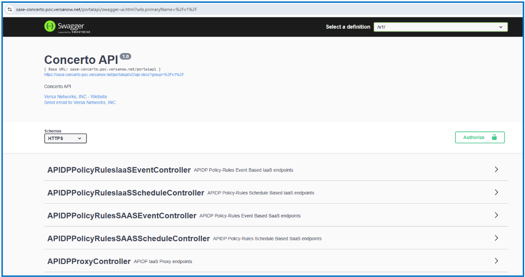Screen dimensions: 525x277
Task: Select the APIDPPolicyRulesIaaSEventController heading
Action: coord(119,170)
